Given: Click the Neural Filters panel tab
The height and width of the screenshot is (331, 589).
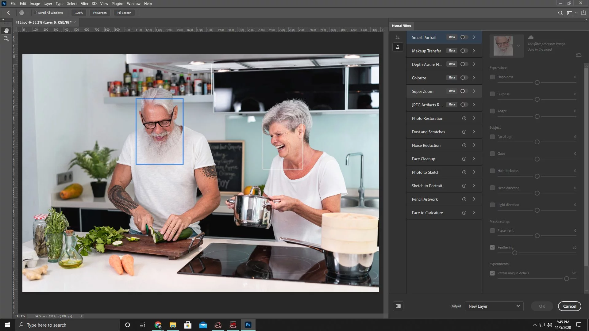Looking at the screenshot, I should [402, 26].
